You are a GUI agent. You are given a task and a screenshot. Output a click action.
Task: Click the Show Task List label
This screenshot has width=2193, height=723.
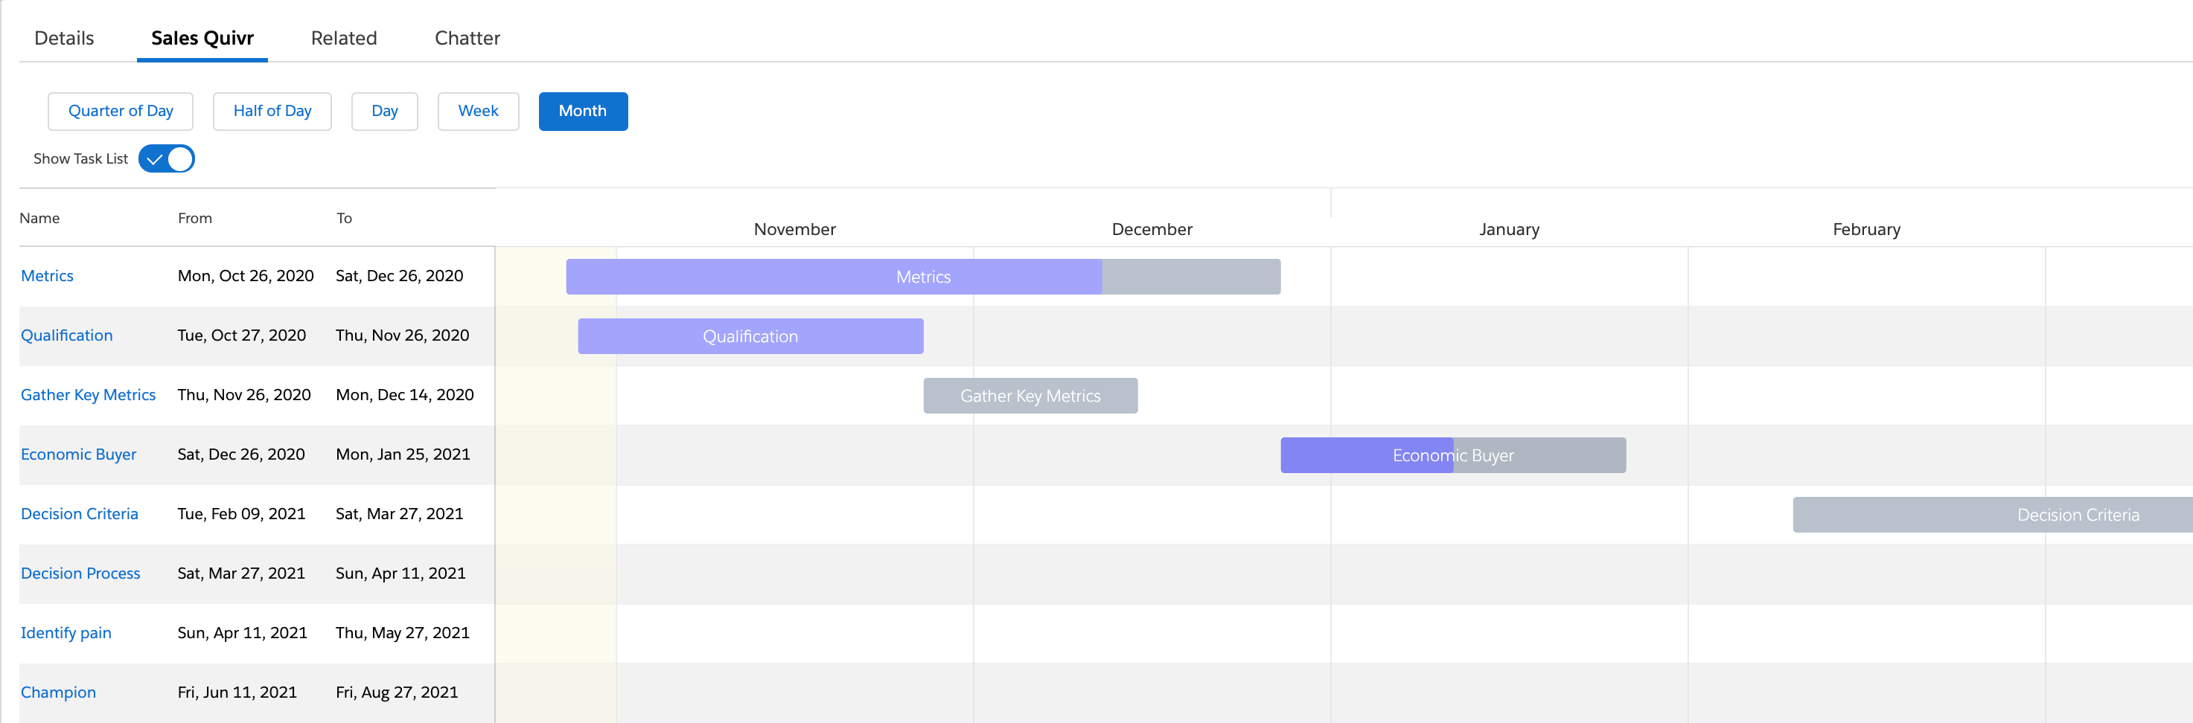pyautogui.click(x=81, y=159)
